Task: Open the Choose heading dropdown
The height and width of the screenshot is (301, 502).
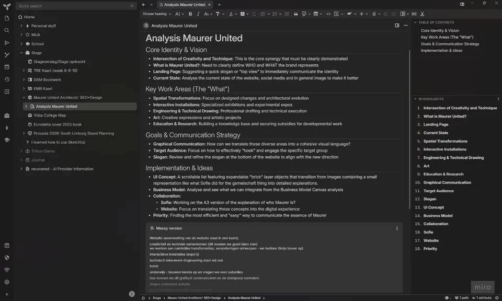Action: (157, 14)
